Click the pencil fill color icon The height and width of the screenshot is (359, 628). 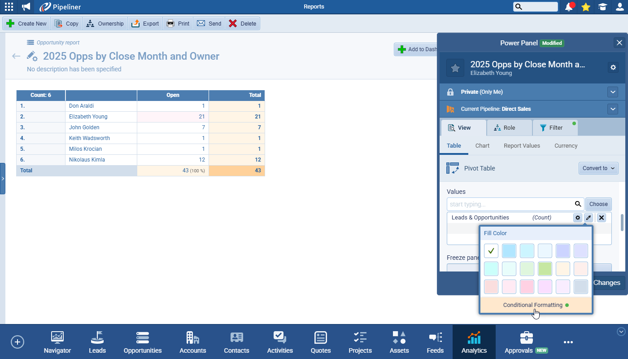[589, 218]
